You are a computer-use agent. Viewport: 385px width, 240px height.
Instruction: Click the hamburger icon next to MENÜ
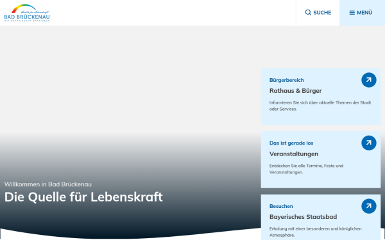coord(352,13)
